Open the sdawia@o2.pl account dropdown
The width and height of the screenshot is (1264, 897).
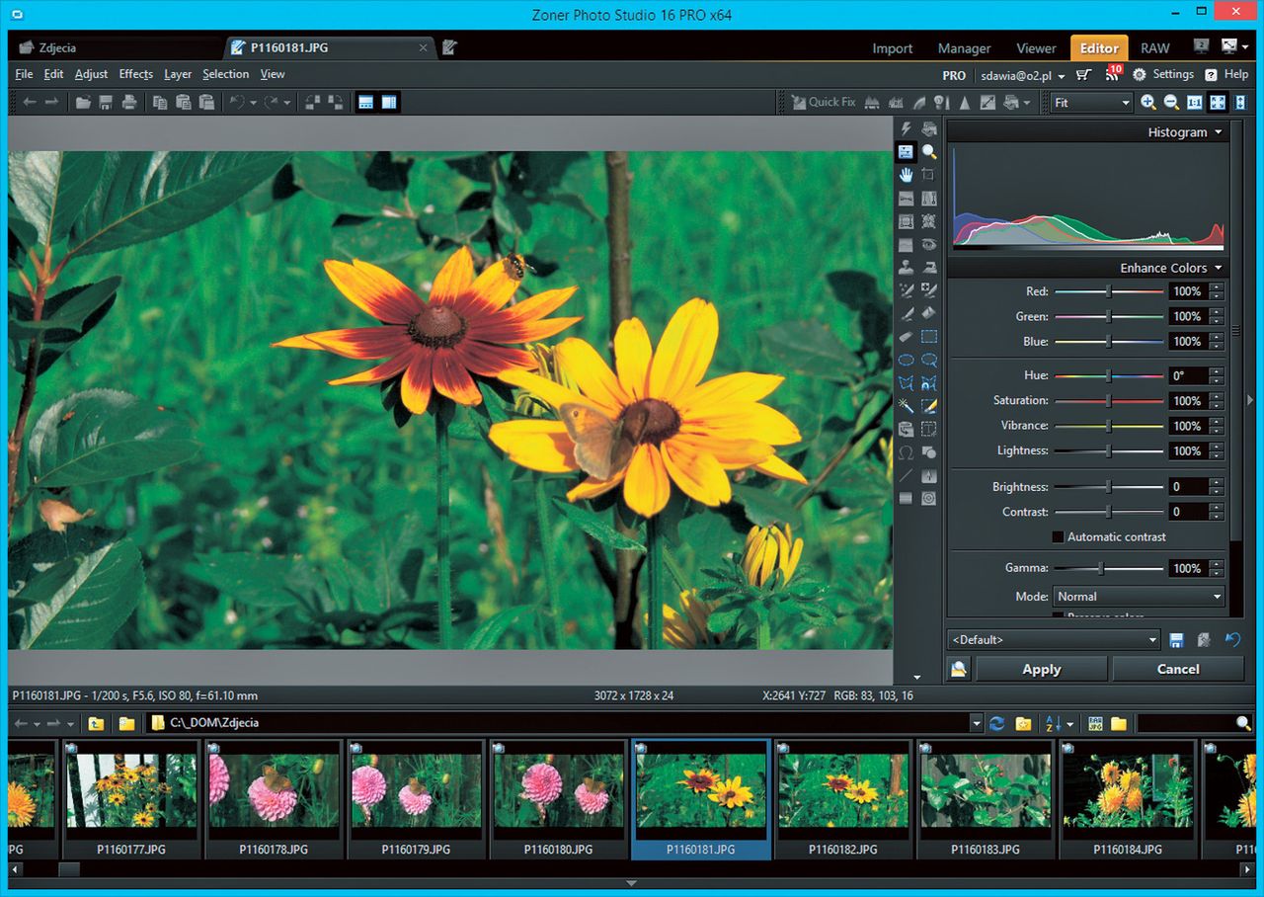pyautogui.click(x=1022, y=75)
